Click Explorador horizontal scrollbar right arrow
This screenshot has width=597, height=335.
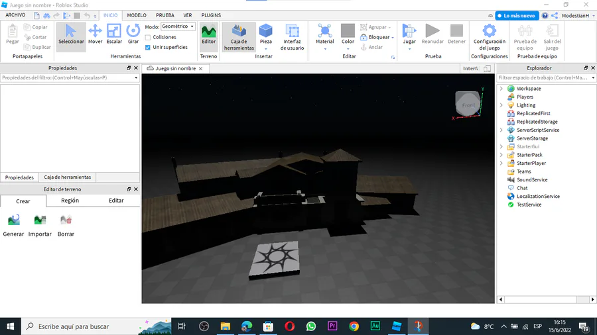point(592,300)
